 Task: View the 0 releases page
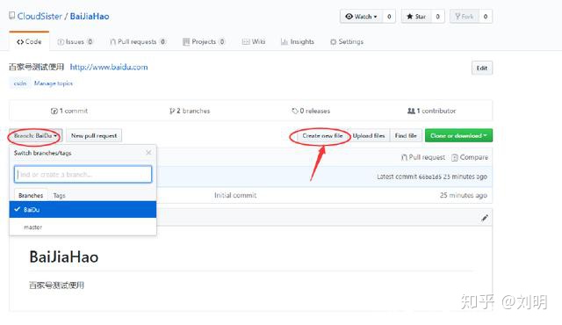[x=311, y=111]
